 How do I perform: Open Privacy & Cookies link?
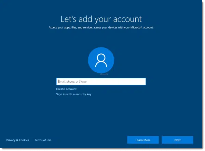(17, 140)
